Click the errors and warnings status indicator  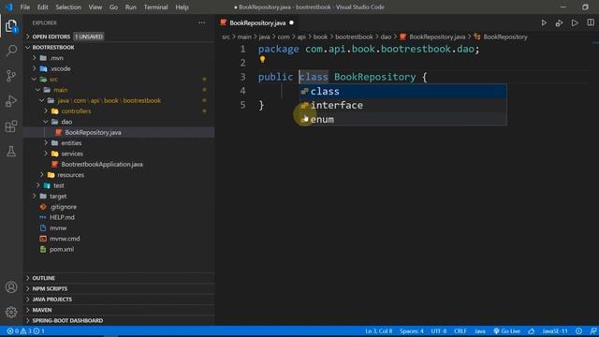tap(25, 331)
